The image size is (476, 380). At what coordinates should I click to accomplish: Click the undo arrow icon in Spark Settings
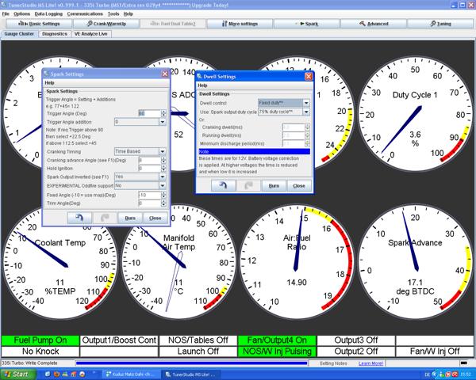point(79,217)
